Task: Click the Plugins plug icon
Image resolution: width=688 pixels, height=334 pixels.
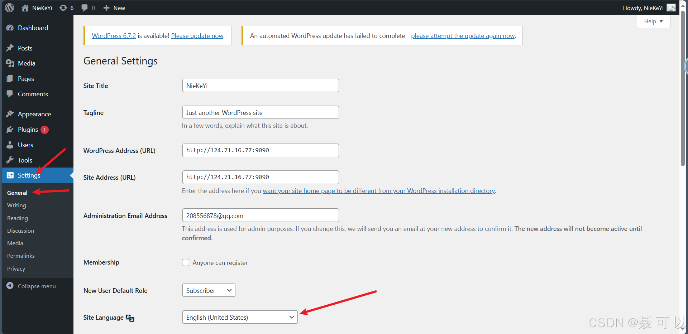Action: tap(10, 129)
